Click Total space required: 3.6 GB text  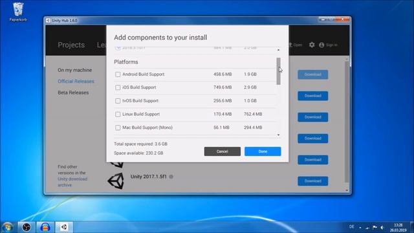pyautogui.click(x=140, y=144)
